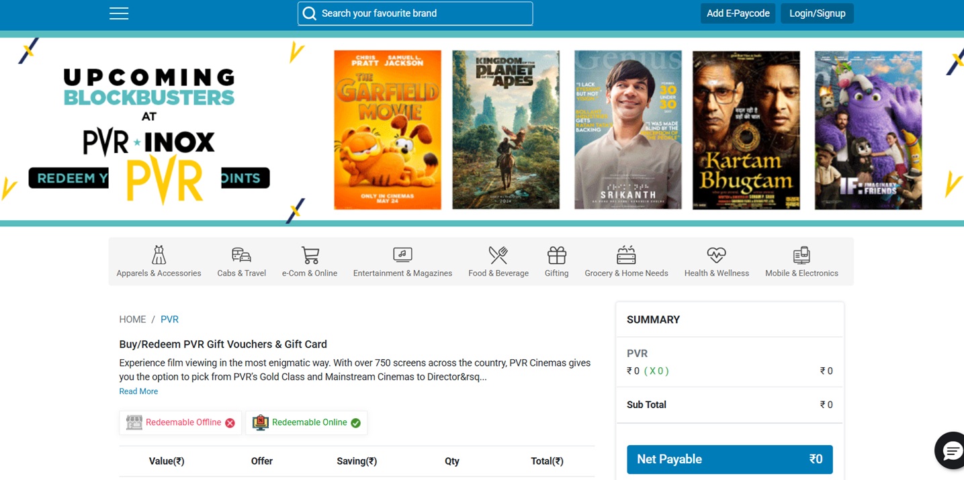Click the Qty column header

tap(452, 461)
